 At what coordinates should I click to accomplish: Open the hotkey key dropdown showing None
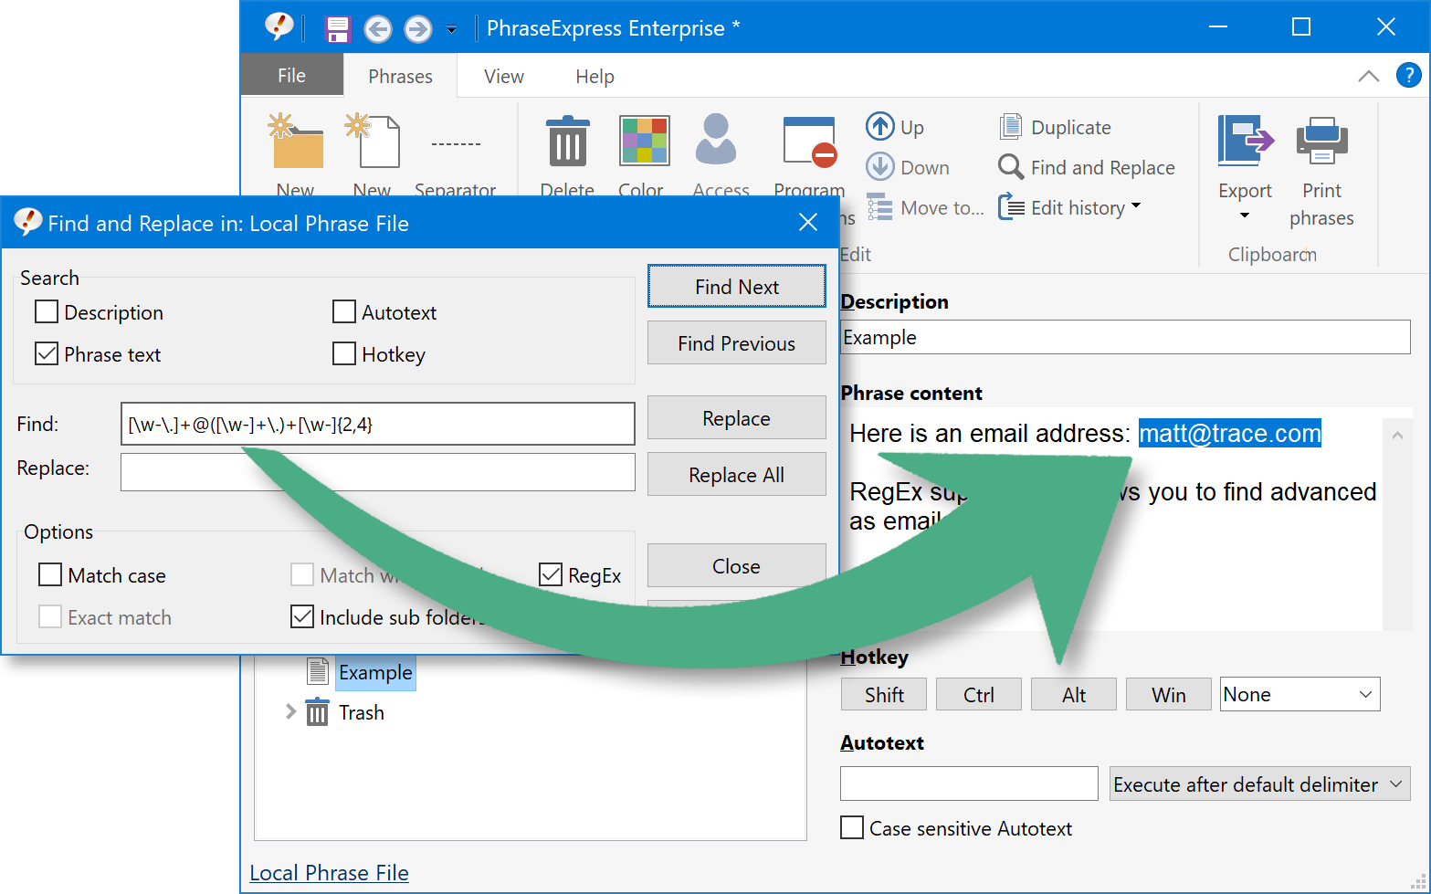coord(1299,694)
